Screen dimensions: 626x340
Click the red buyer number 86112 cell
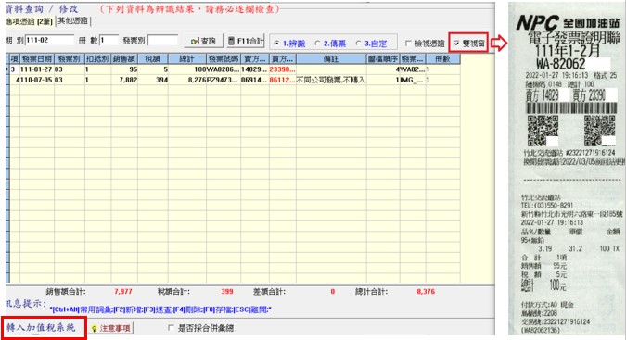[x=282, y=80]
